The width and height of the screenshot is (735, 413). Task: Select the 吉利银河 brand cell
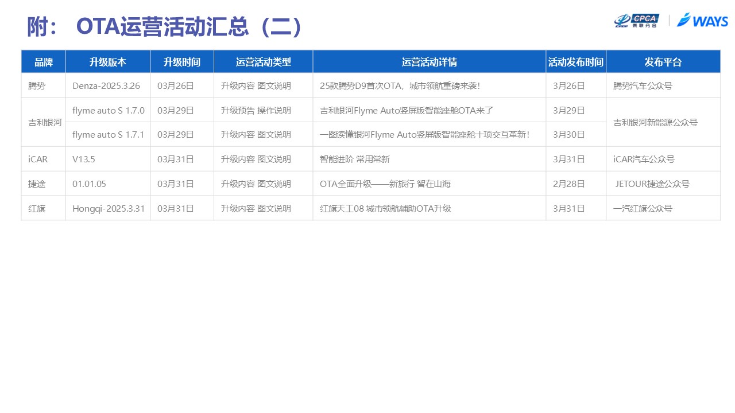pyautogui.click(x=44, y=122)
